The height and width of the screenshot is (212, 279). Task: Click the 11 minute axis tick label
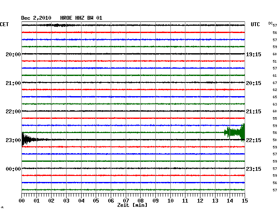point(185,201)
